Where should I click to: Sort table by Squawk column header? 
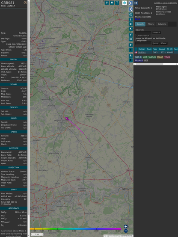point(162,49)
